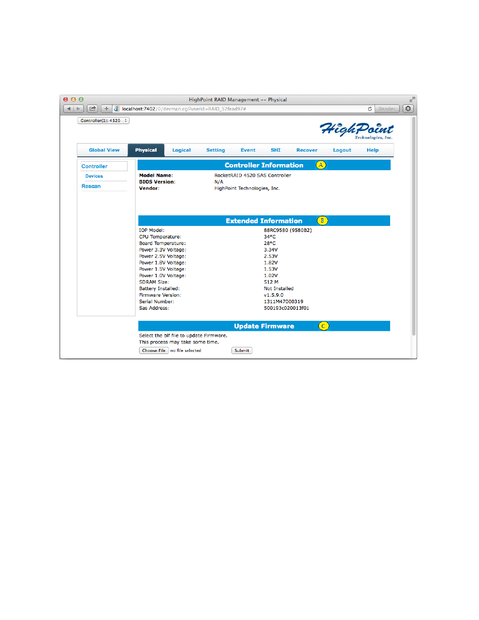Click the "Power 2.5V Voltage:" label
The height and width of the screenshot is (620, 479).
(x=163, y=257)
